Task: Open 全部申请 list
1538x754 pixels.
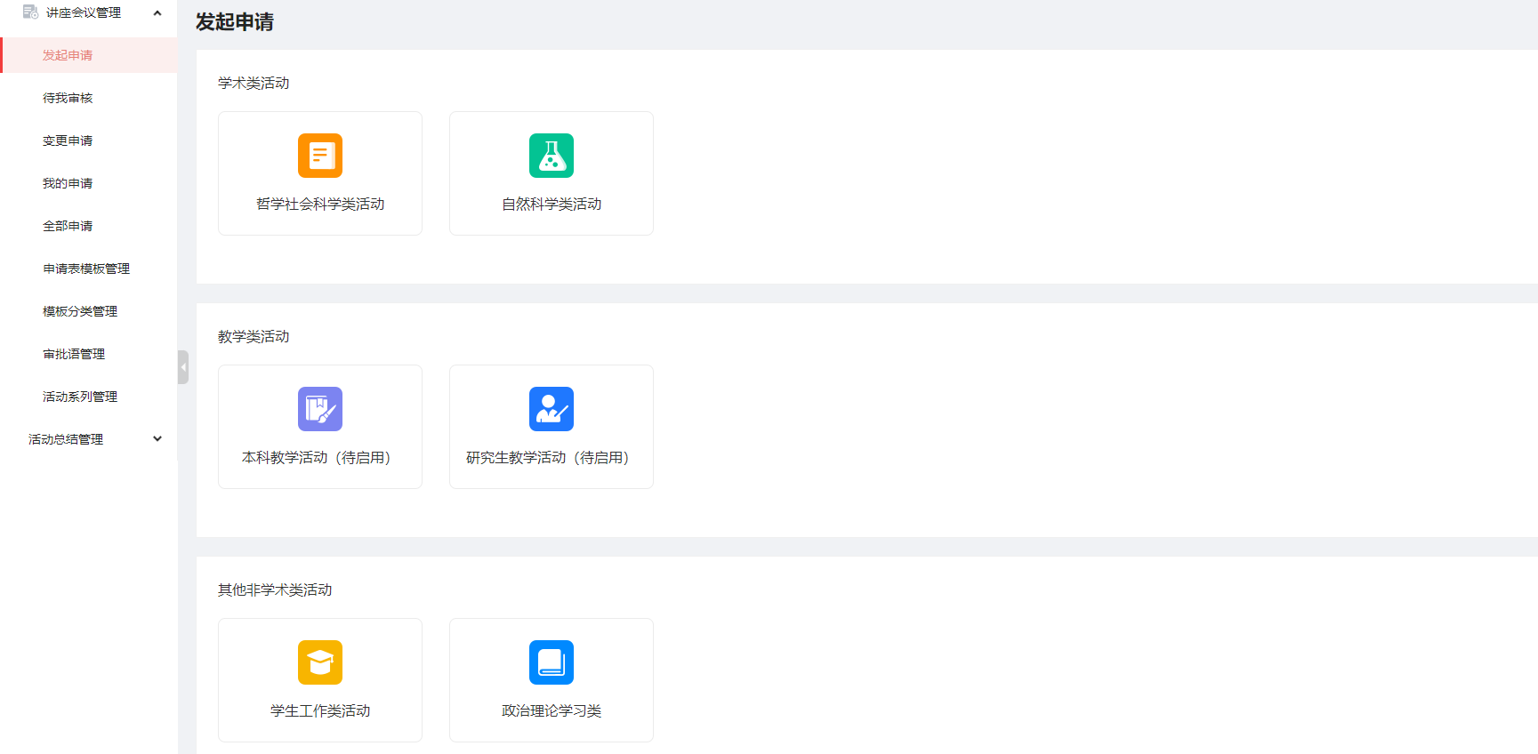Action: tap(68, 226)
